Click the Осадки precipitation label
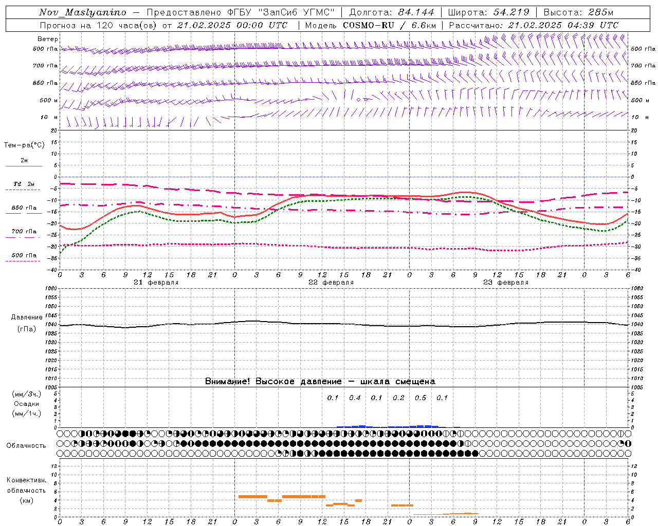 pos(26,404)
